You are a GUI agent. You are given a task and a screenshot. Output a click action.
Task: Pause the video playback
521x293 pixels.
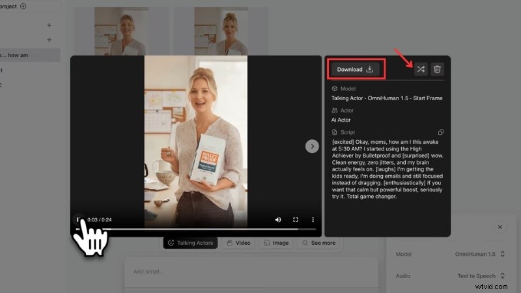click(x=78, y=219)
